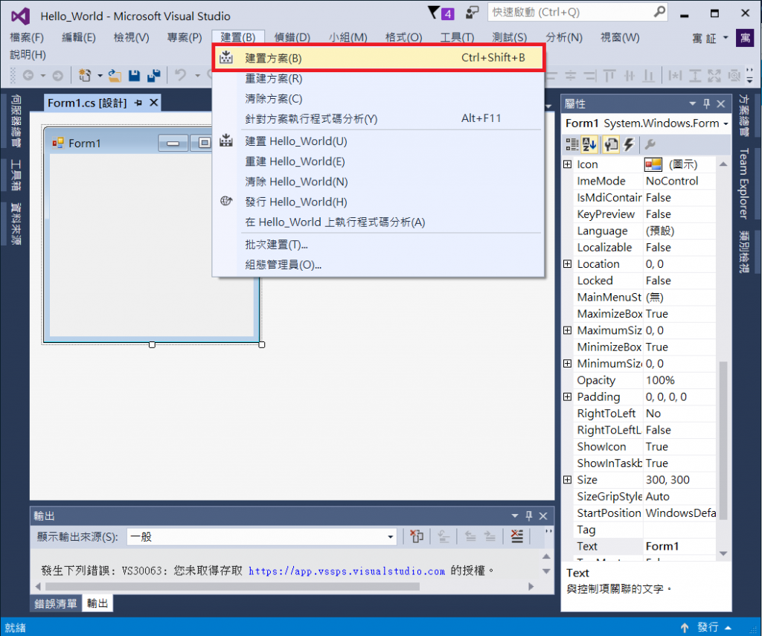Screen dimensions: 762x636
Task: Click the purple user account avatar
Action: point(745,38)
